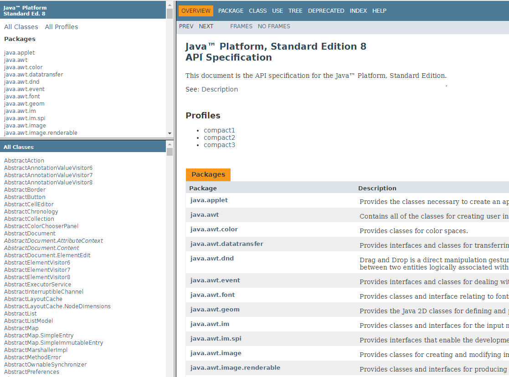Open the AbstractButton class
Image resolution: width=509 pixels, height=377 pixels.
coord(25,197)
